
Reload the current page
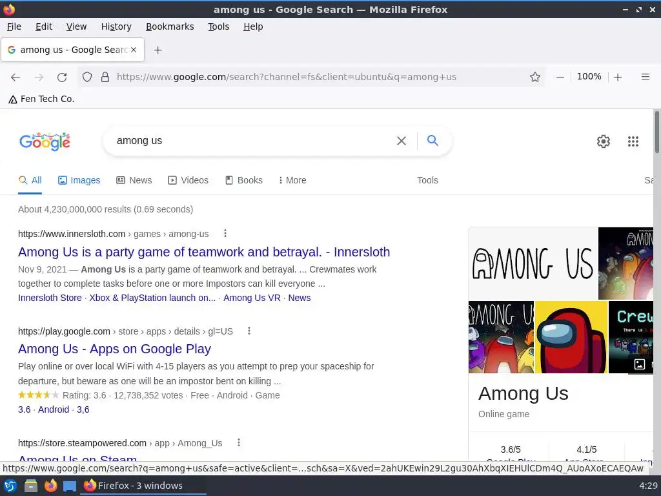[x=62, y=77]
